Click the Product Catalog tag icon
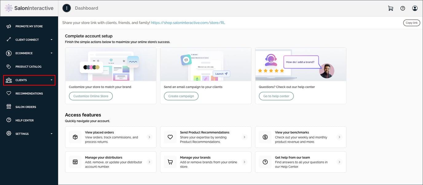This screenshot has height=185, width=423. (9, 66)
